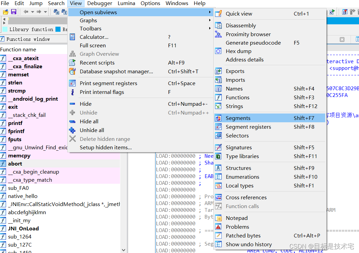
Task: Click the Quick view icon
Action: click(x=218, y=14)
